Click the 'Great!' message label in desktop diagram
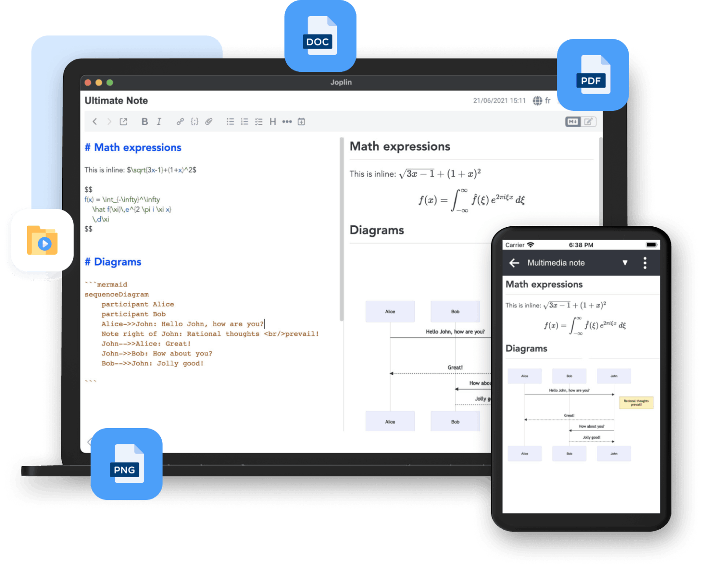 455,367
